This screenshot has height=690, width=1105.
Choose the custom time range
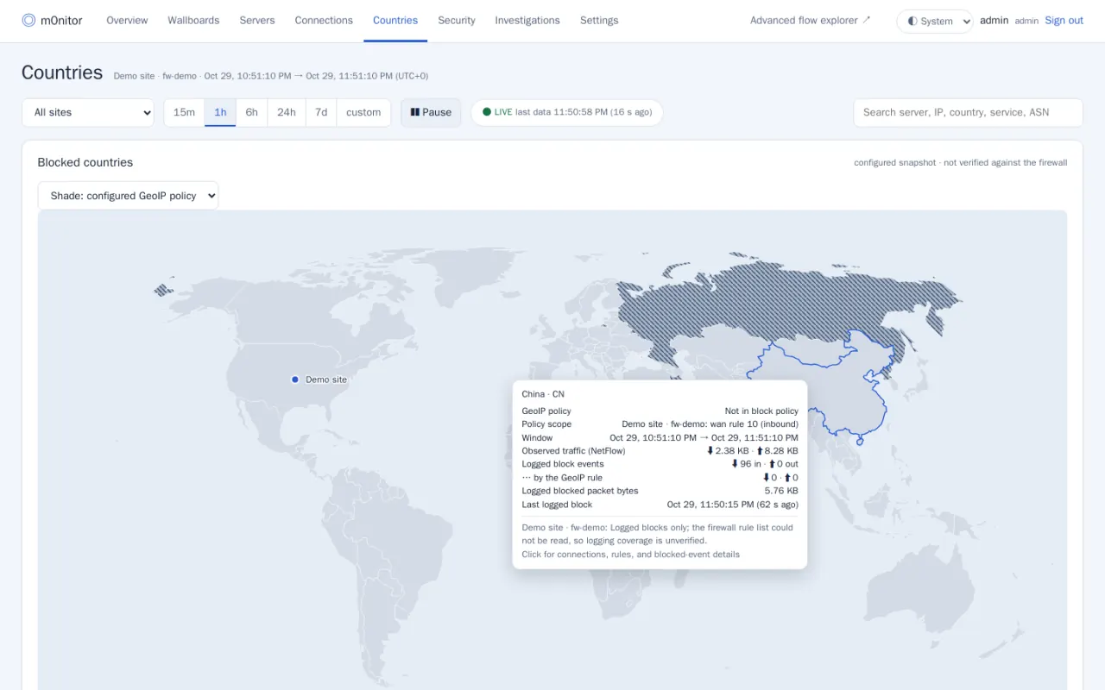coord(363,112)
